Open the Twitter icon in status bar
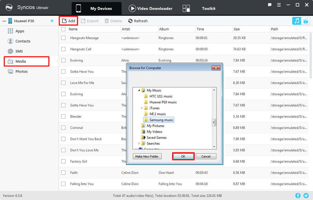The width and height of the screenshot is (313, 200). (306, 196)
